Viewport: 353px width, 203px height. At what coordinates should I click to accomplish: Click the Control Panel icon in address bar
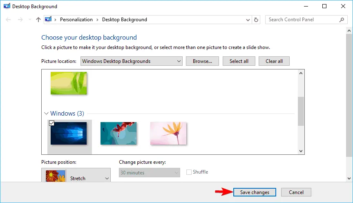(48, 20)
